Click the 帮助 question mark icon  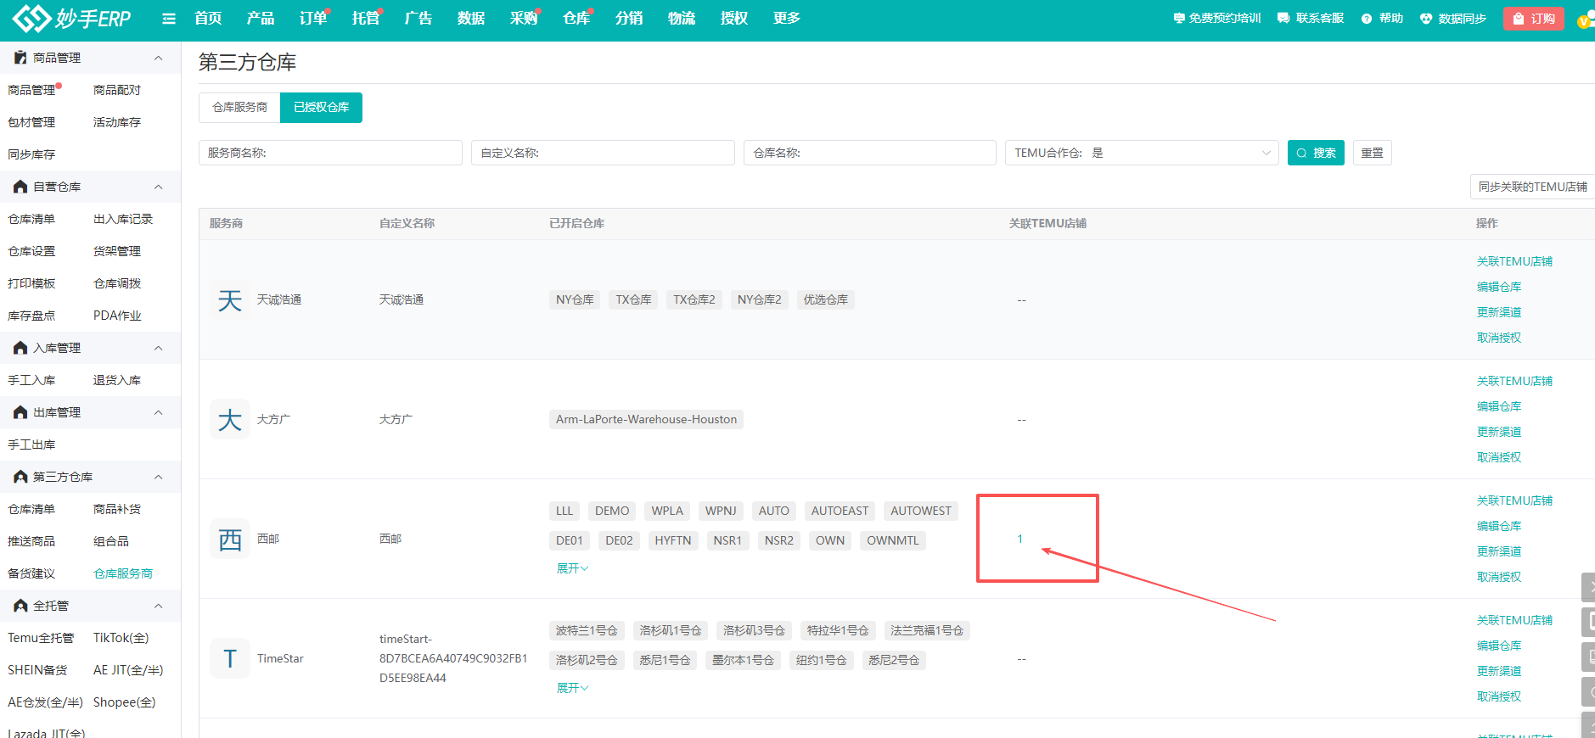(1366, 19)
